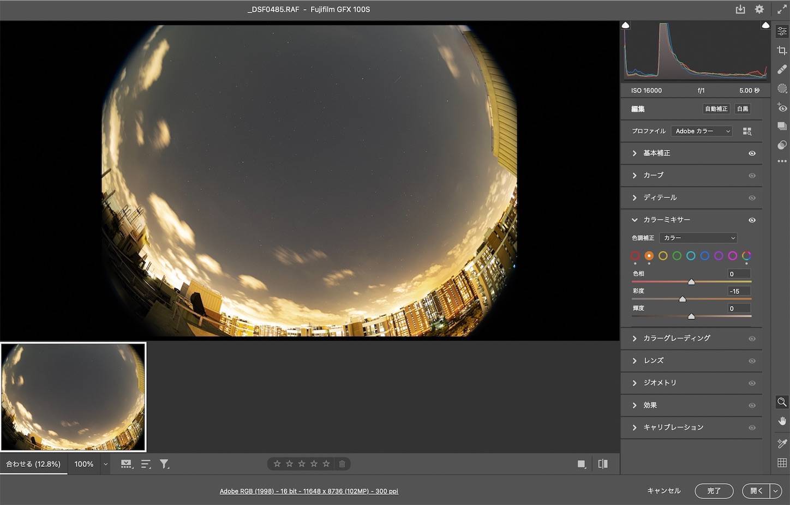
Task: Select the Red Eye removal tool
Action: click(782, 107)
